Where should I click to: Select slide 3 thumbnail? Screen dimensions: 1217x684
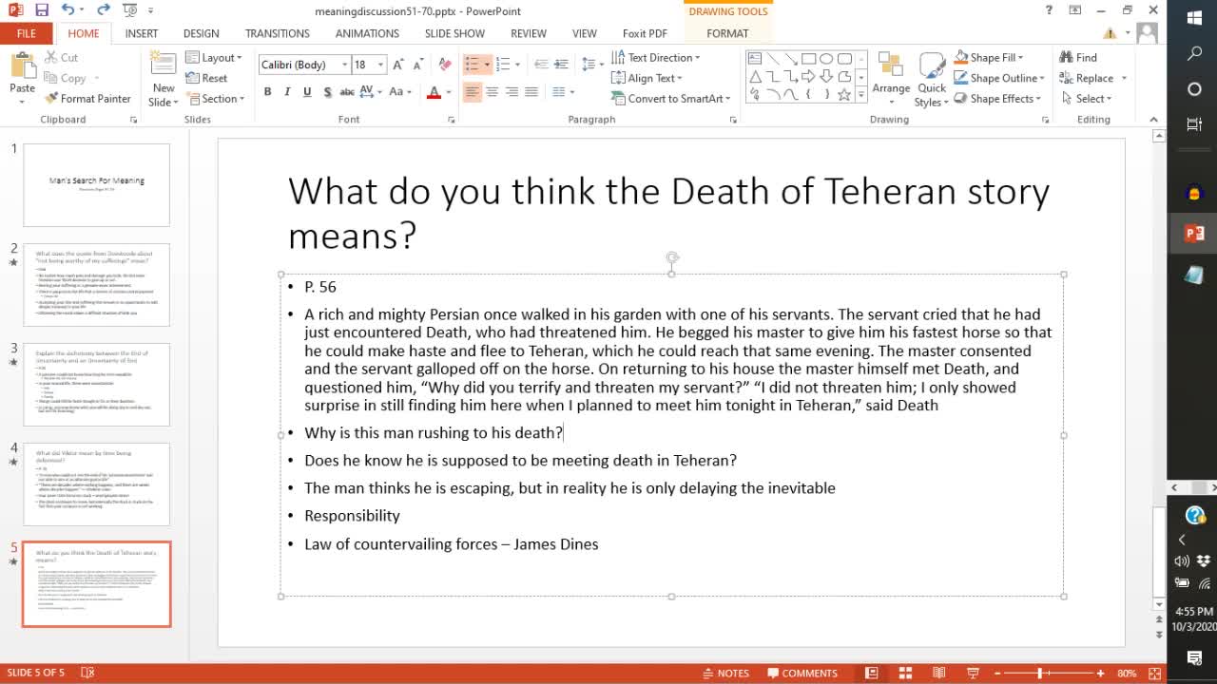pos(96,385)
